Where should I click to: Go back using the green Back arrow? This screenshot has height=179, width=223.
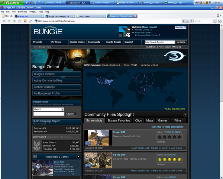(x=9, y=21)
